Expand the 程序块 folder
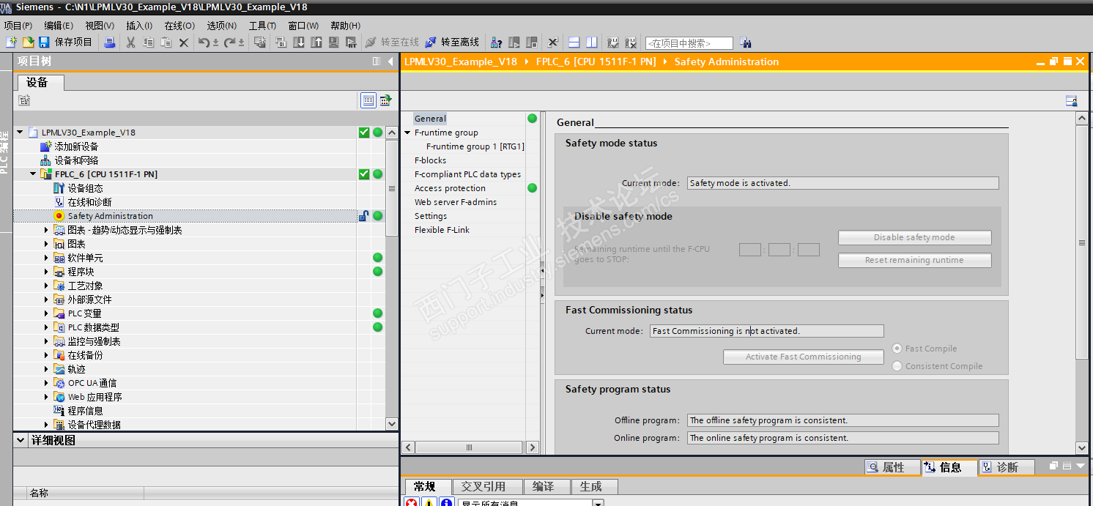 point(46,272)
